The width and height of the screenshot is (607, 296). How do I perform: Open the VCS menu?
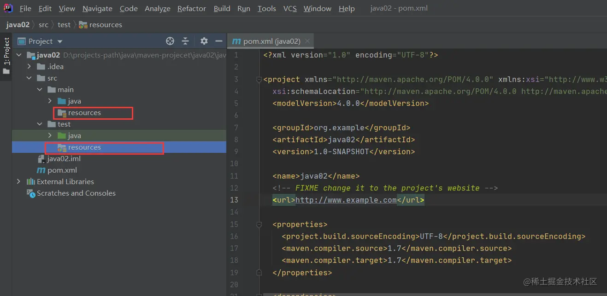click(290, 8)
